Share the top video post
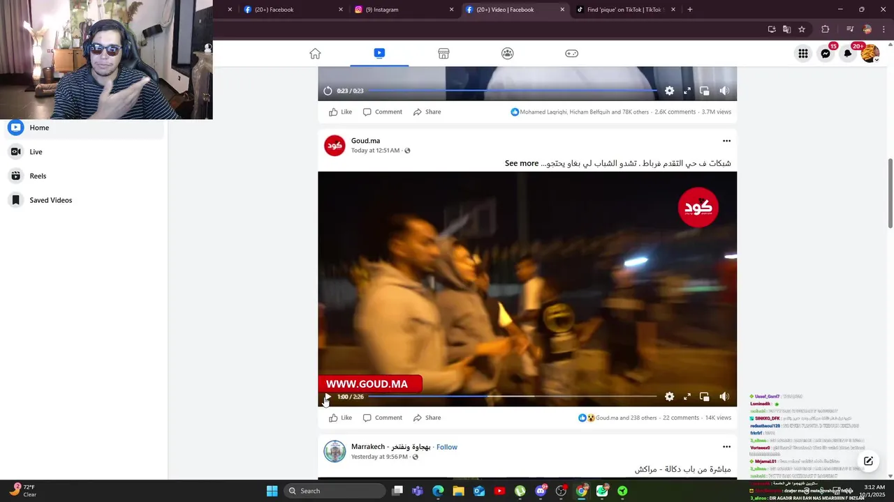Screen dimensions: 894x502 [x=427, y=112]
